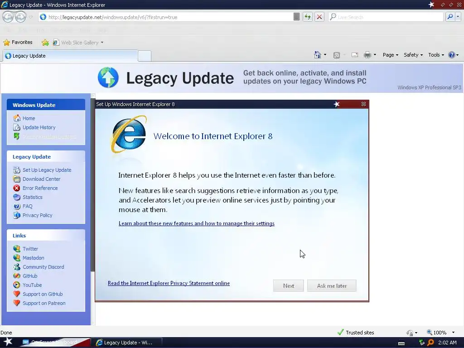Open Download Center link

click(x=41, y=179)
